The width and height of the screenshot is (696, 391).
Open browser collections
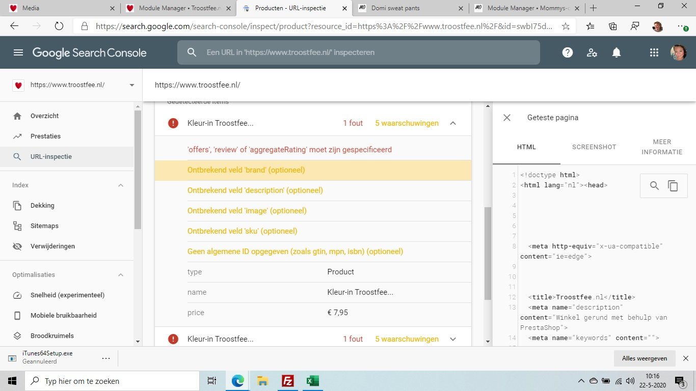(612, 26)
